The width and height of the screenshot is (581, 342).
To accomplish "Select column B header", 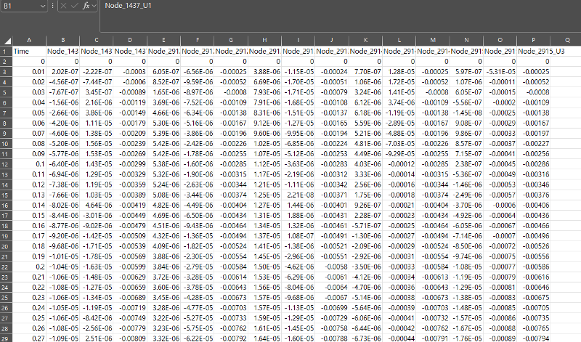I will point(63,41).
